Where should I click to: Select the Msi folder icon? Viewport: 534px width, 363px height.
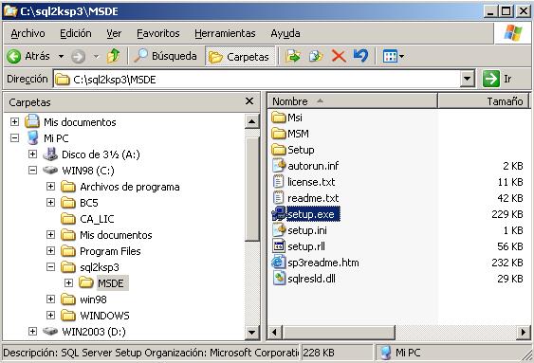click(x=279, y=118)
